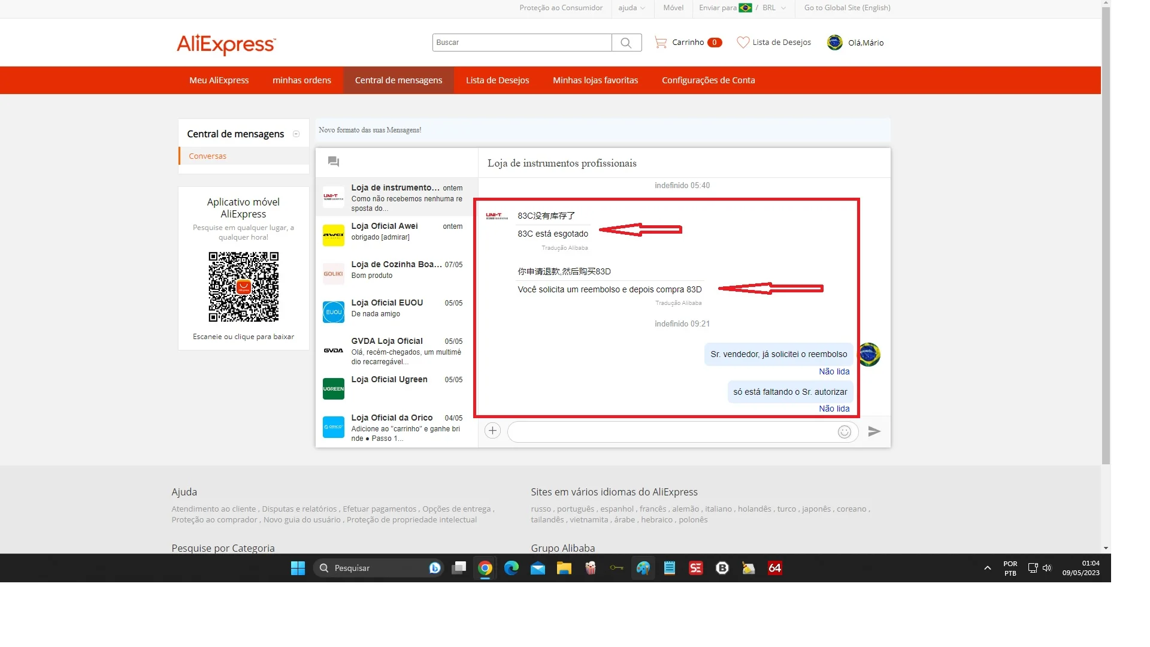Click the QR code image
Viewport: 1150px width, 647px height.
pos(243,286)
